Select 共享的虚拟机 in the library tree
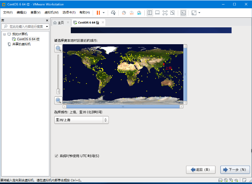The image size is (252, 184). click(21, 44)
